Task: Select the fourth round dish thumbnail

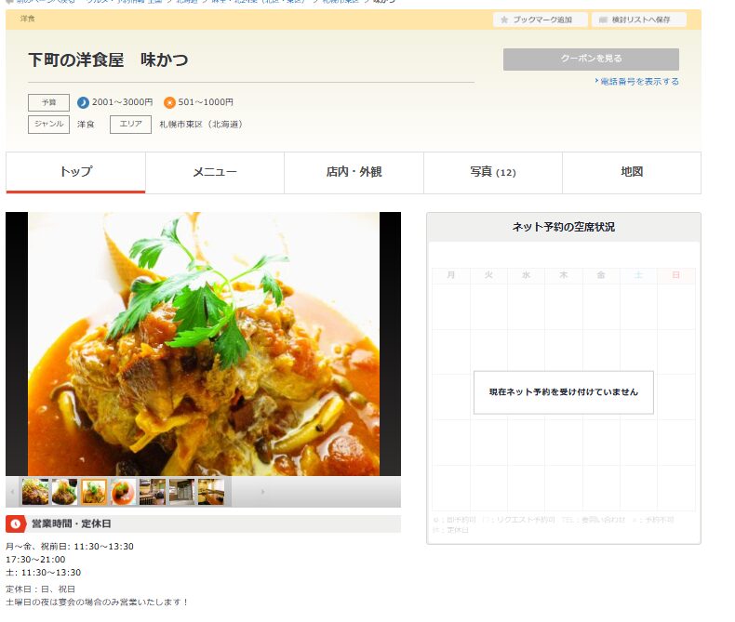Action: [123, 492]
